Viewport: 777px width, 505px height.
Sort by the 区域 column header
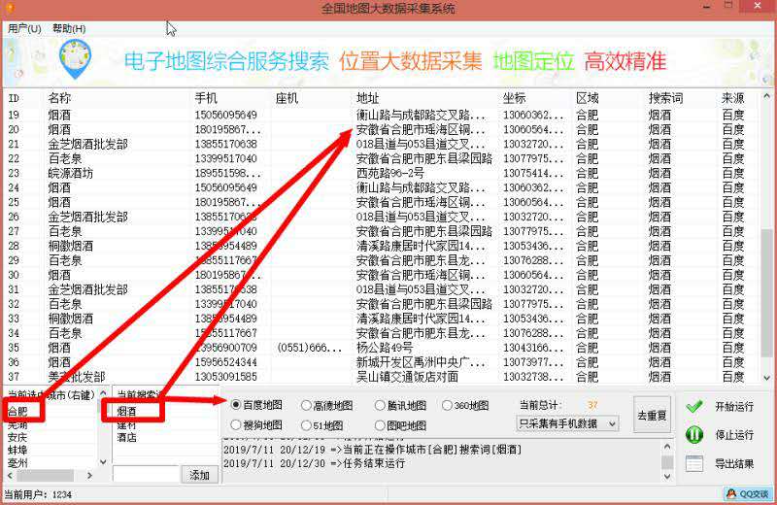588,98
